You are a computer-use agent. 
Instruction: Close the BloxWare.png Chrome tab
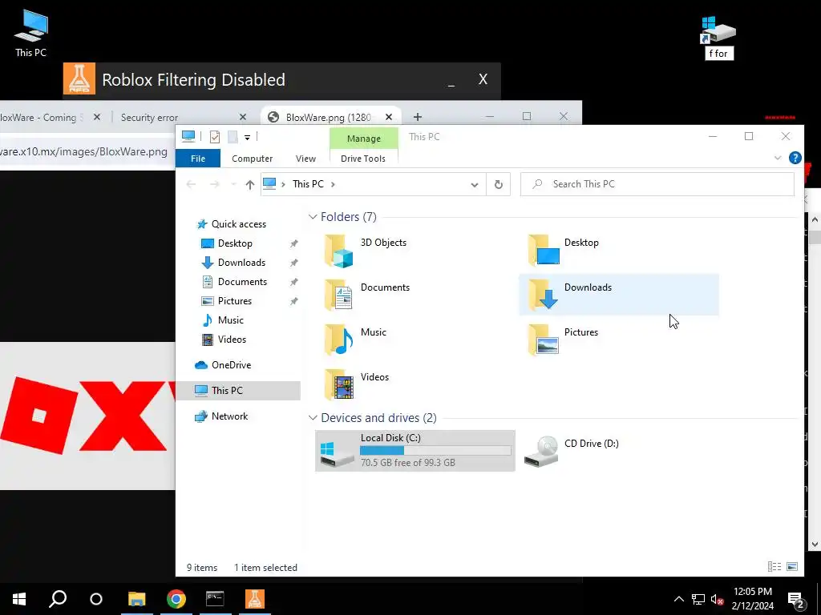tap(389, 117)
